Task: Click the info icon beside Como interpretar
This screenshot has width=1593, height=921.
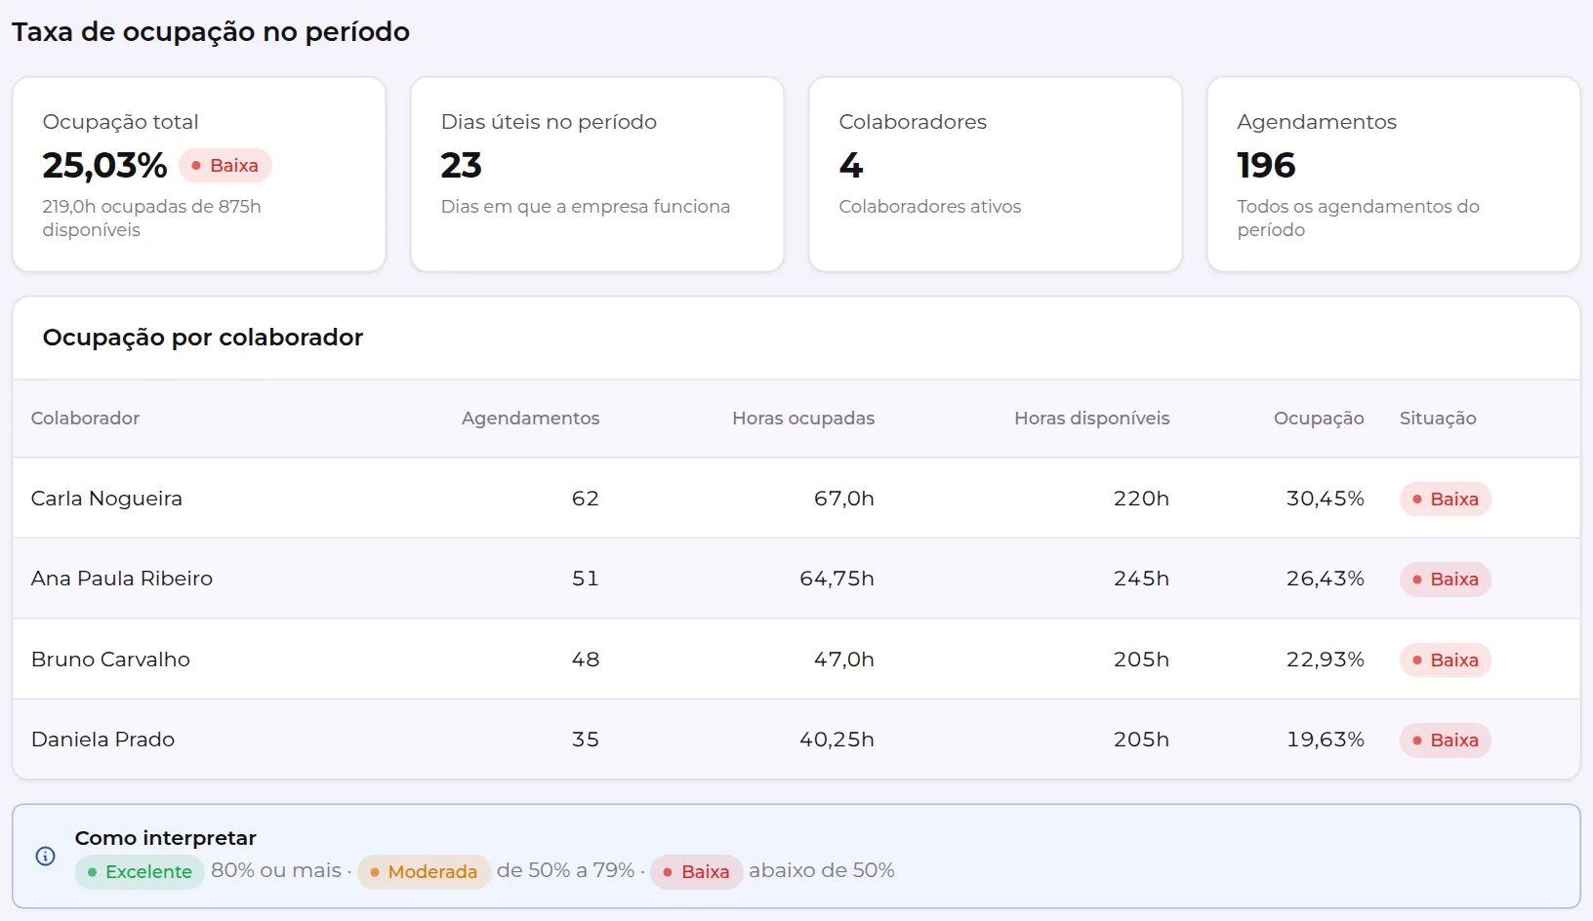Action: pos(45,856)
